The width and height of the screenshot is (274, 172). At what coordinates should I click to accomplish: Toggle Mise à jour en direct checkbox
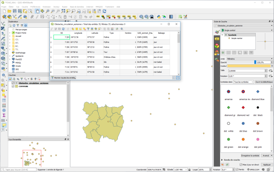(x=241, y=165)
